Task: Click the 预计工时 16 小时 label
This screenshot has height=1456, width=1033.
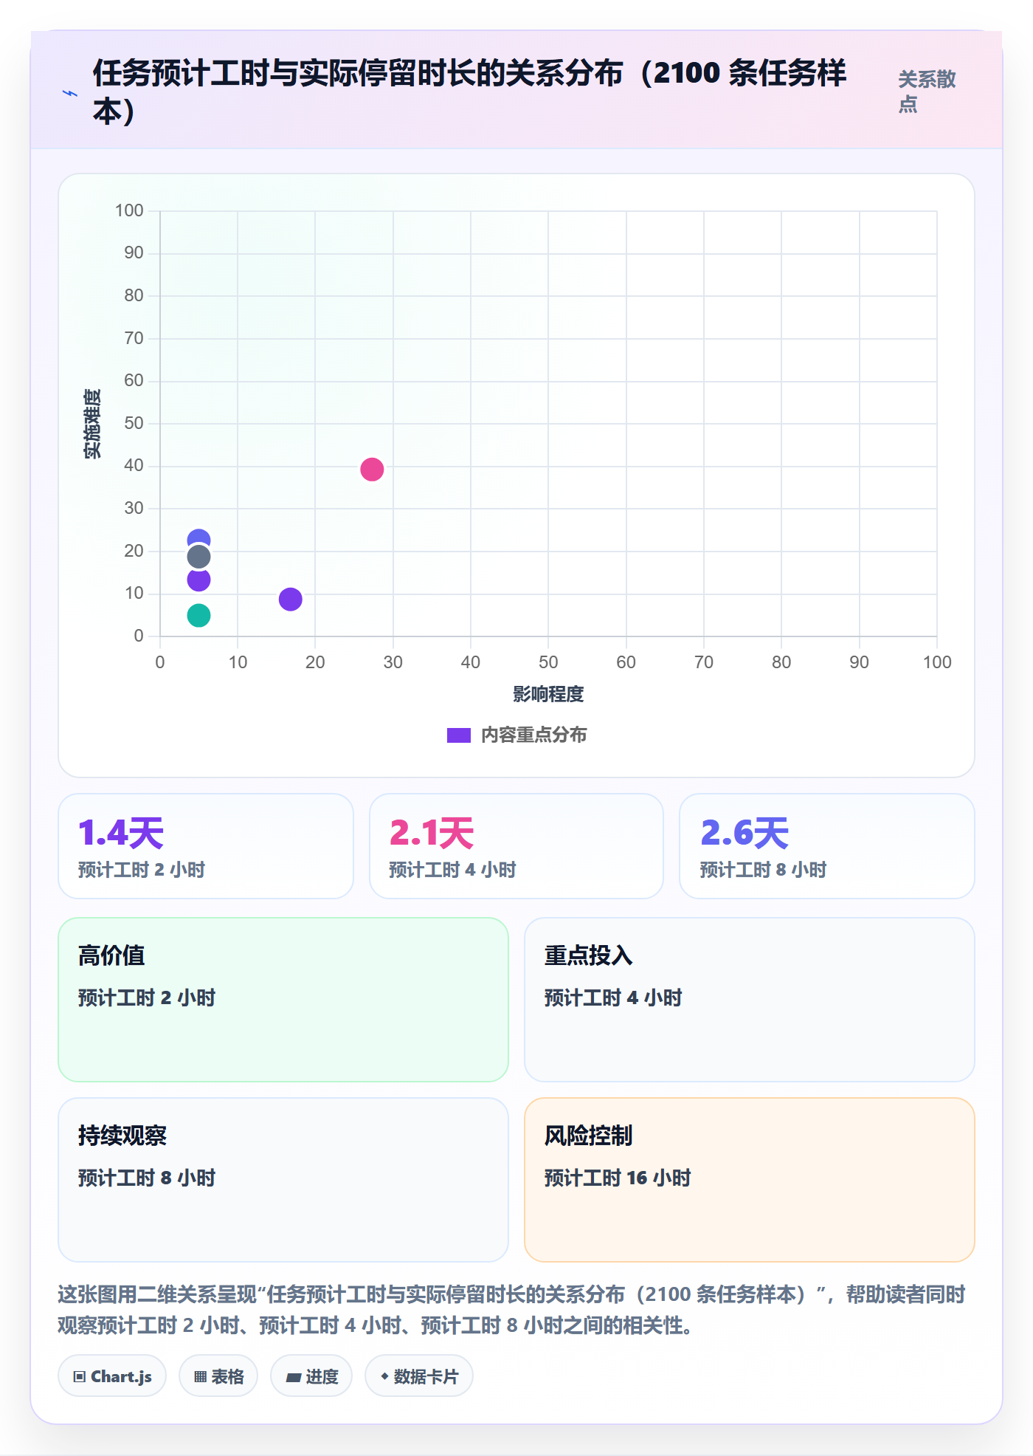Action: [618, 1178]
